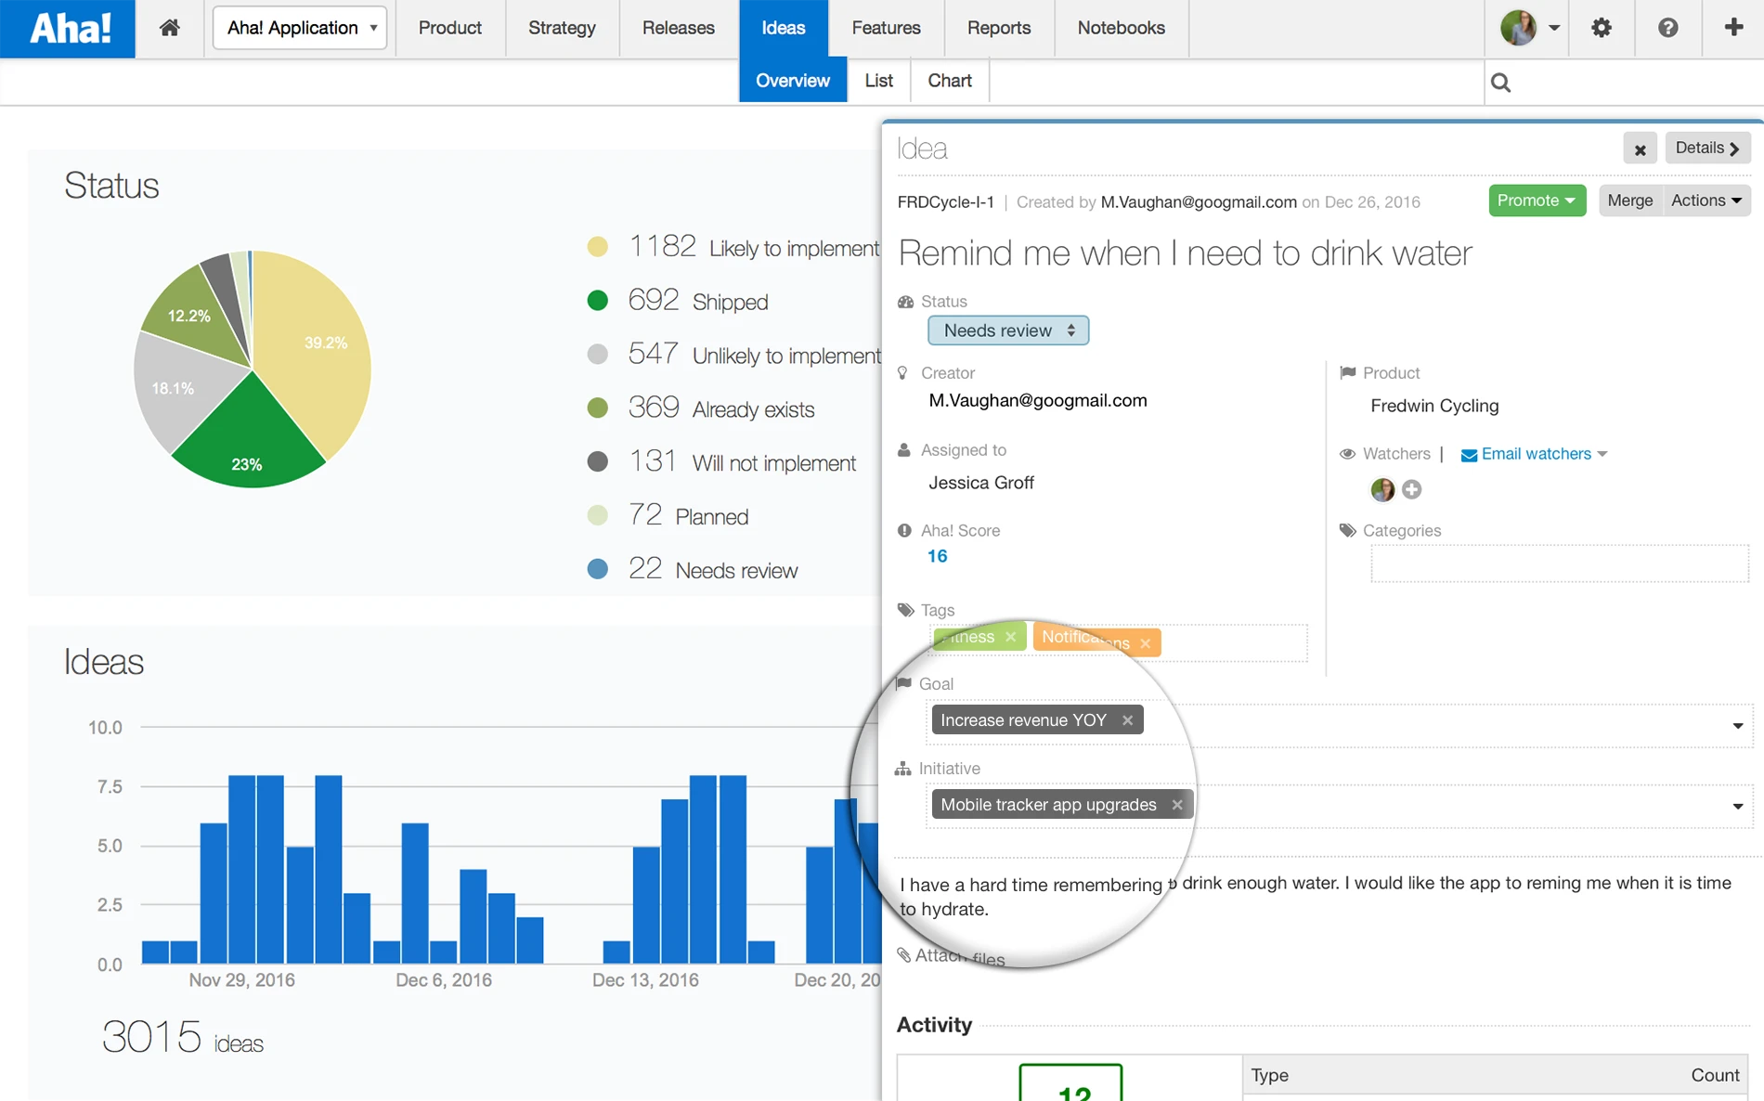Click the plus add icon in top bar
This screenshot has width=1764, height=1101.
pyautogui.click(x=1733, y=27)
